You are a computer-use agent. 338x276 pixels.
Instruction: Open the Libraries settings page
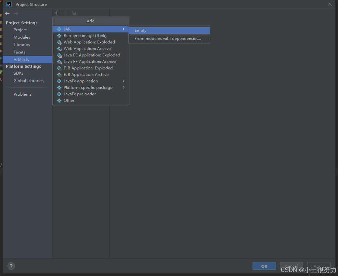[x=27, y=45]
